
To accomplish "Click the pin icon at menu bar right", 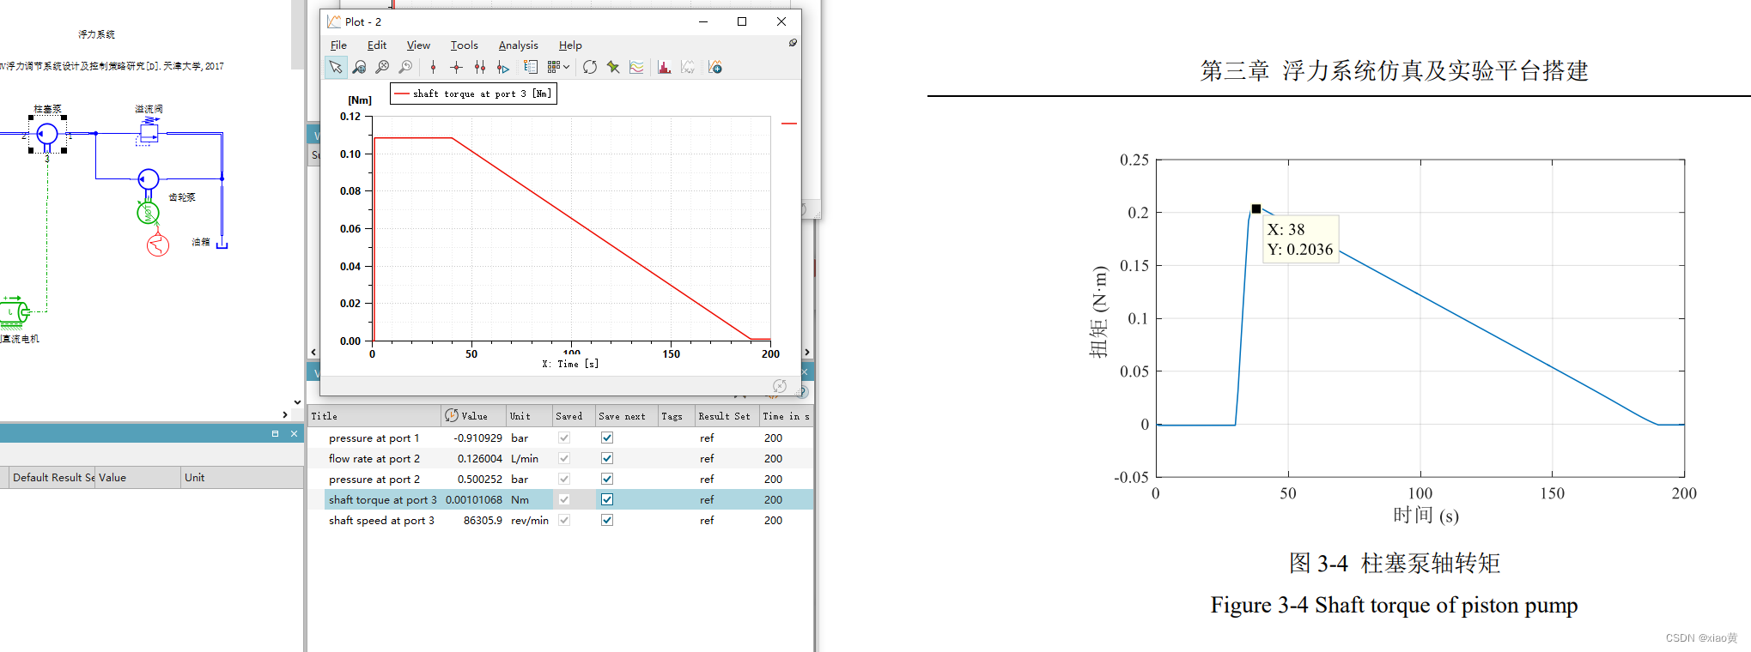I will click(x=793, y=43).
